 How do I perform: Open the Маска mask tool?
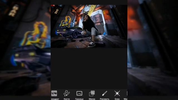pyautogui.click(x=92, y=95)
